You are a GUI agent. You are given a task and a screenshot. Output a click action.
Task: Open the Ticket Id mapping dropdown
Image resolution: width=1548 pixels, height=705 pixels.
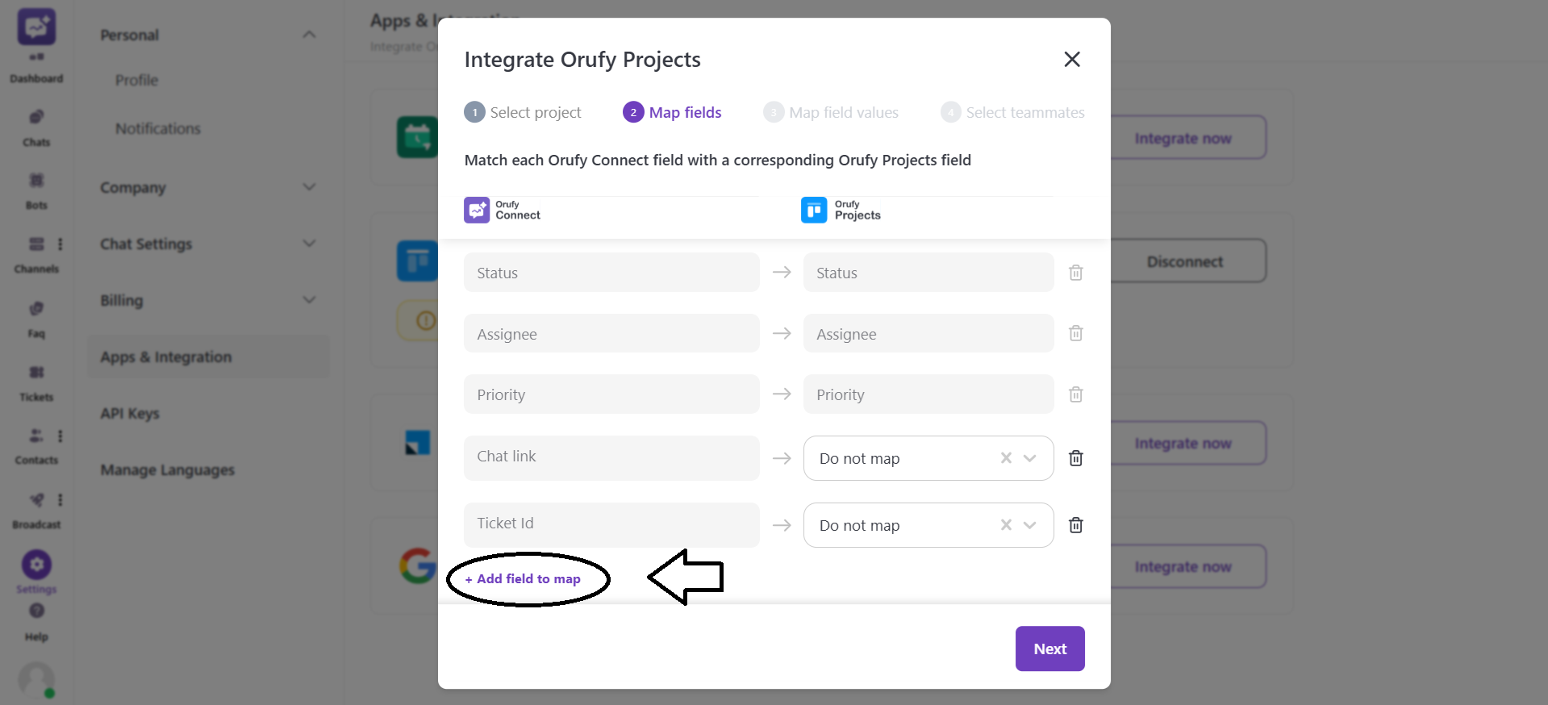[x=1030, y=525]
